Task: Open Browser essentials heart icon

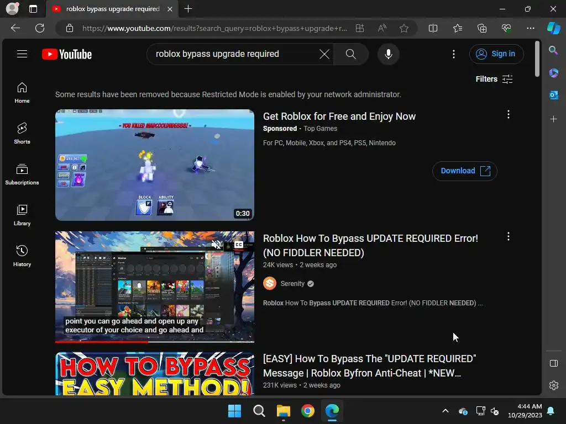Action: coord(506,28)
